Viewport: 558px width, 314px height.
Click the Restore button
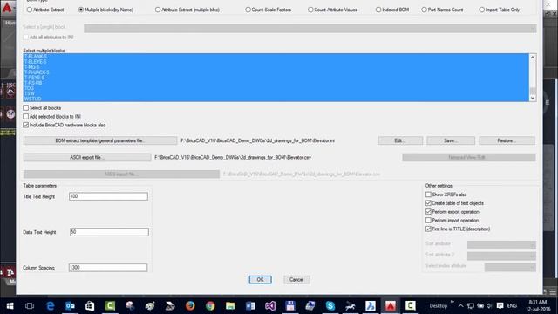(x=507, y=140)
